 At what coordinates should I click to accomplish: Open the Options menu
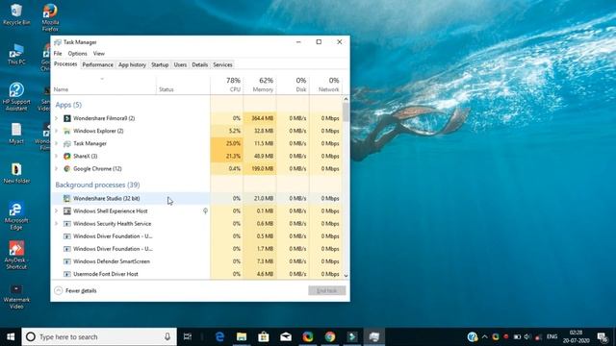(x=77, y=54)
